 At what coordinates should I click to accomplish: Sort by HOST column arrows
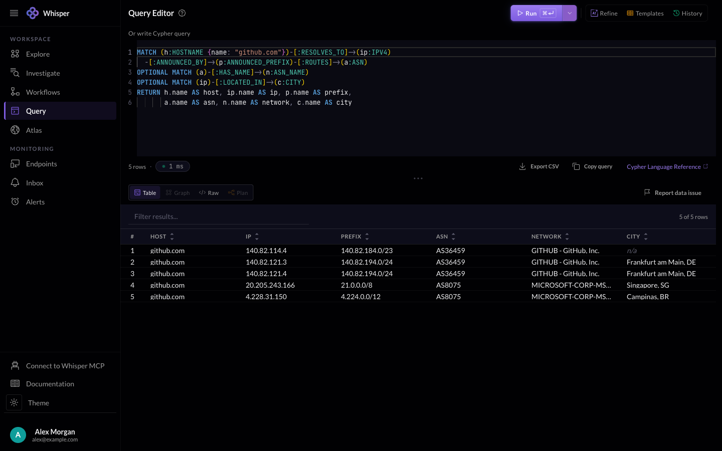click(172, 237)
